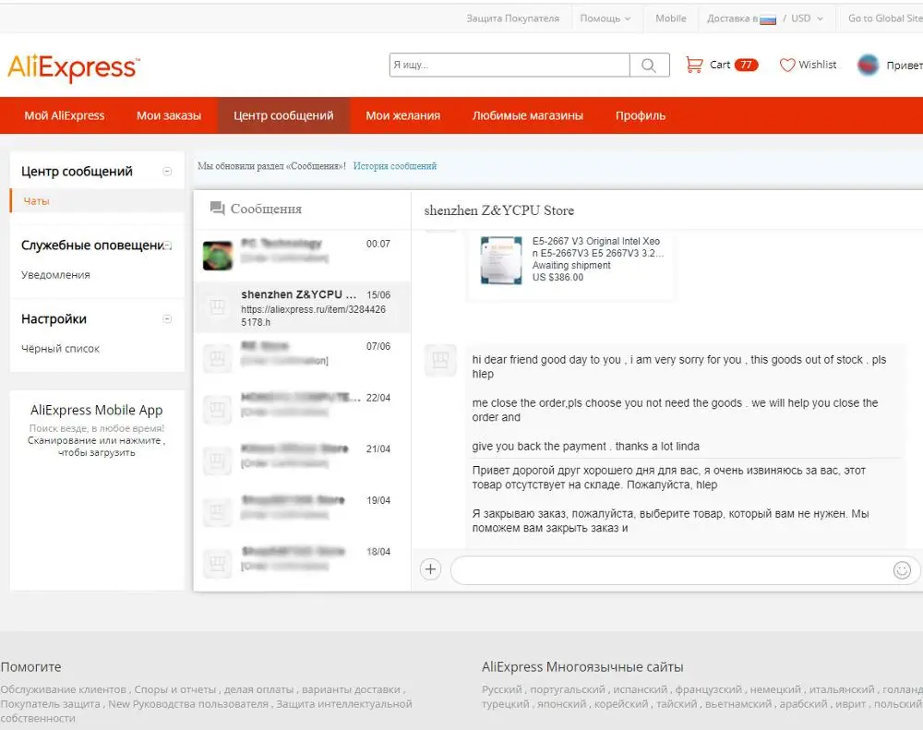Collapse the Служебные оповещения section
The width and height of the screenshot is (923, 730).
coord(167,245)
